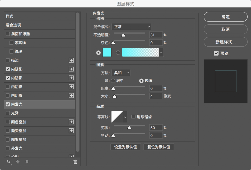
Task: Open the fx effects menu icon
Action: tap(9, 162)
